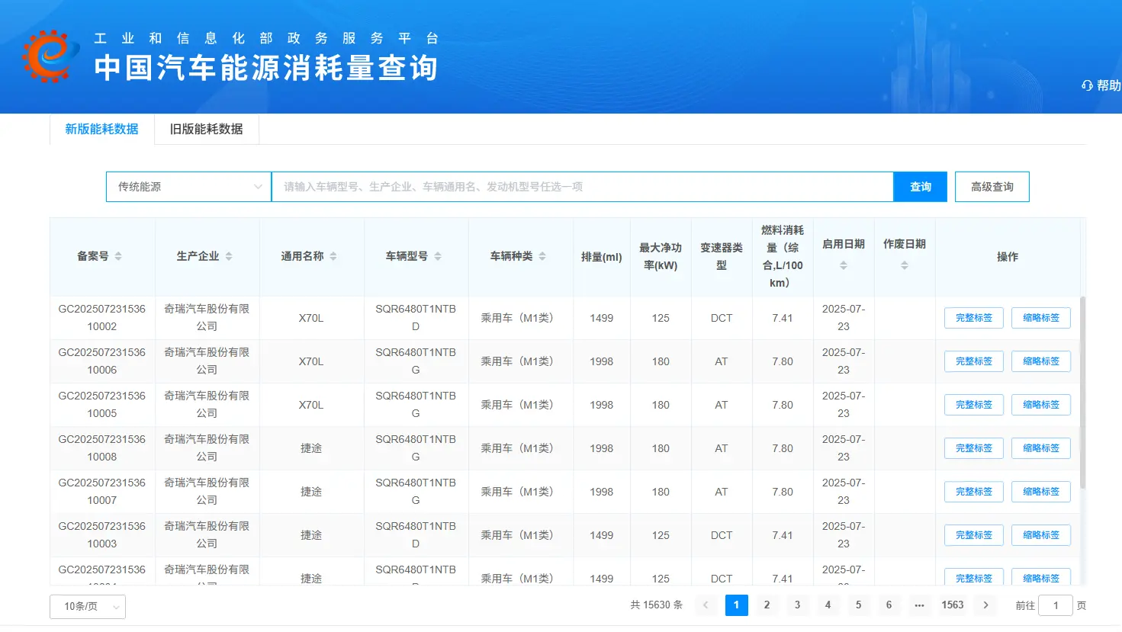This screenshot has height=632, width=1122.
Task: Open 完整标签 for record GC20250723153610002
Action: [x=974, y=318]
